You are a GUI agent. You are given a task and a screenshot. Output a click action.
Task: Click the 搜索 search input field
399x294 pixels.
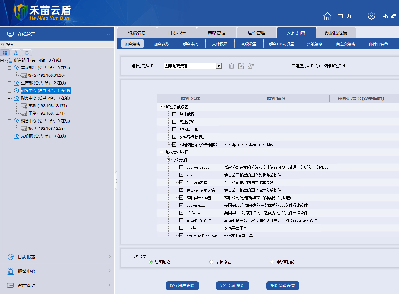(x=58, y=45)
